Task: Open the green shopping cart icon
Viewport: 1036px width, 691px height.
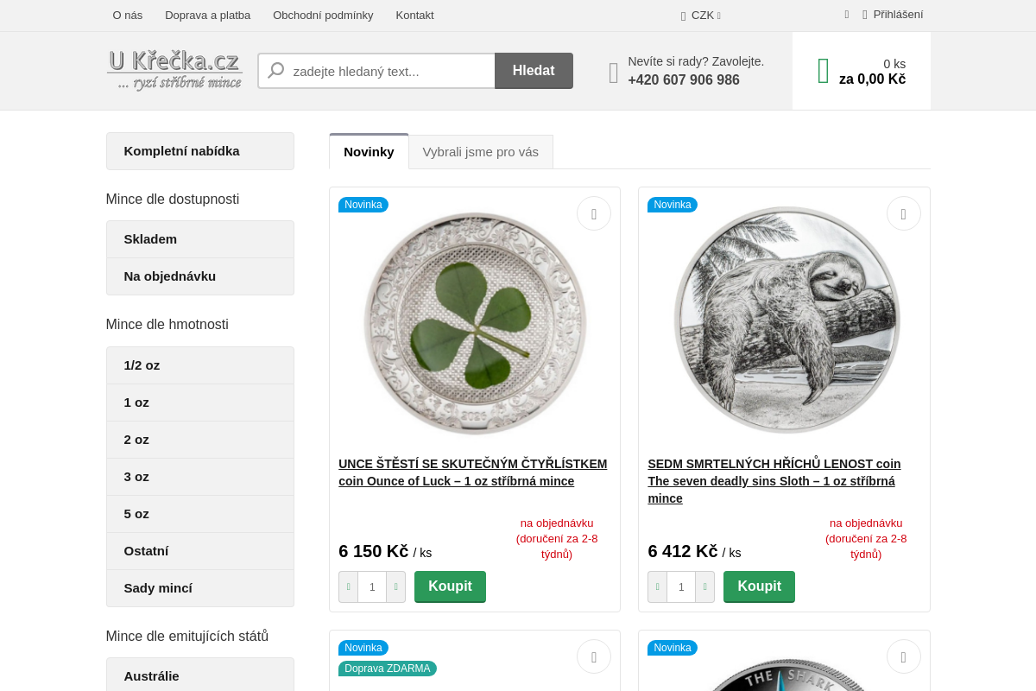Action: pos(824,71)
